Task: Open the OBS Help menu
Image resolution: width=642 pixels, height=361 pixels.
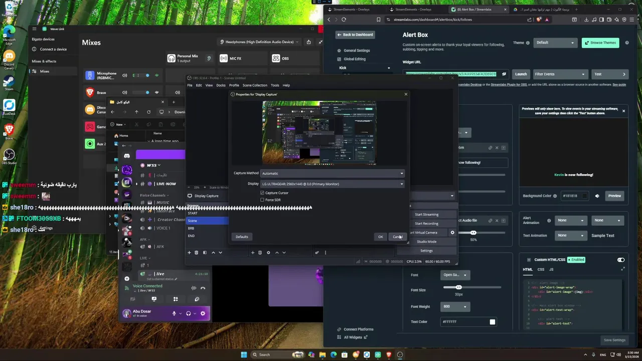Action: coord(286,85)
